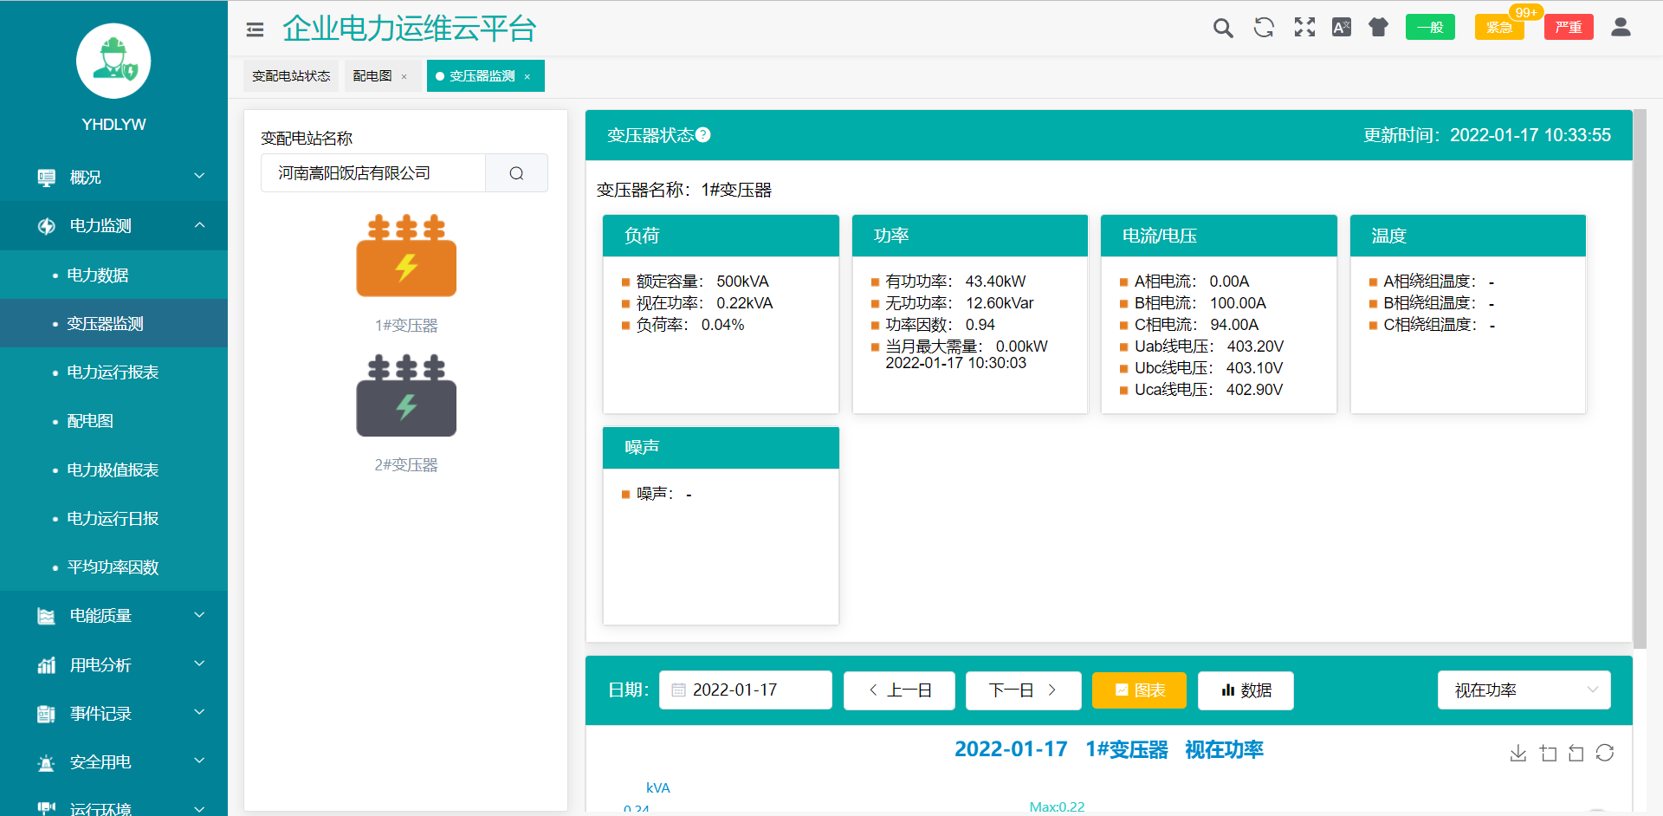Open the user profile icon
Viewport: 1663px width, 816px height.
tap(1621, 28)
